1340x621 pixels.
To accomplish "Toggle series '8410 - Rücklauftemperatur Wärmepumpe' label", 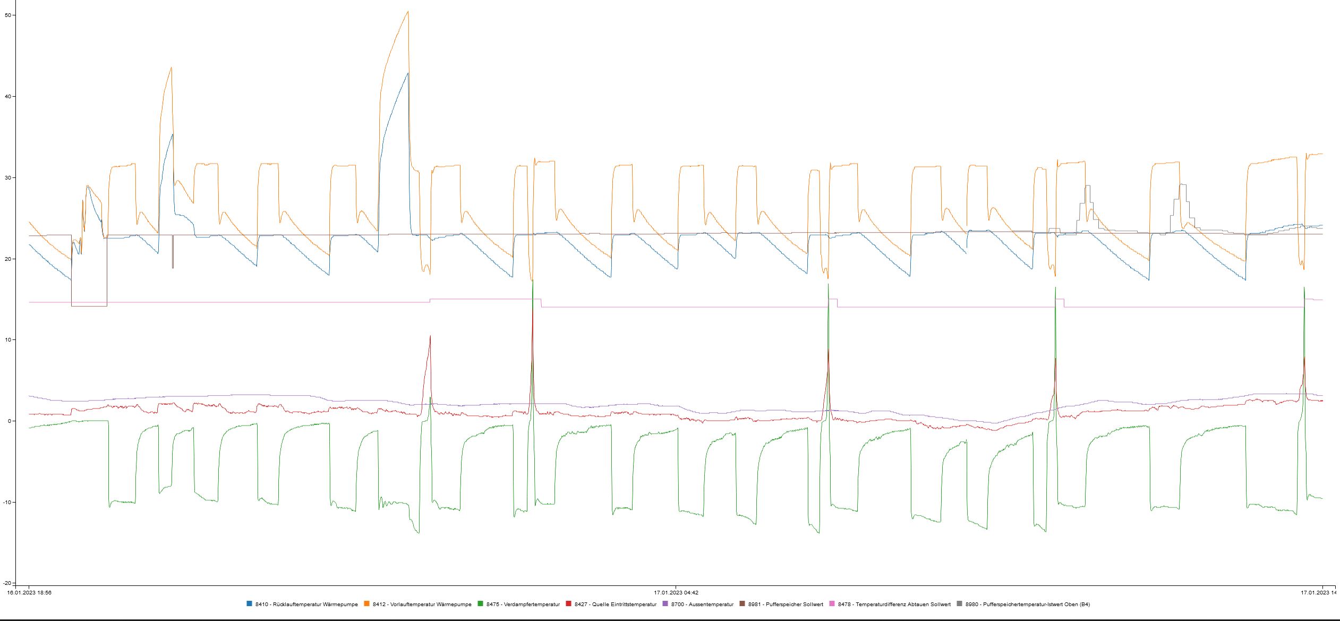I will tap(306, 605).
